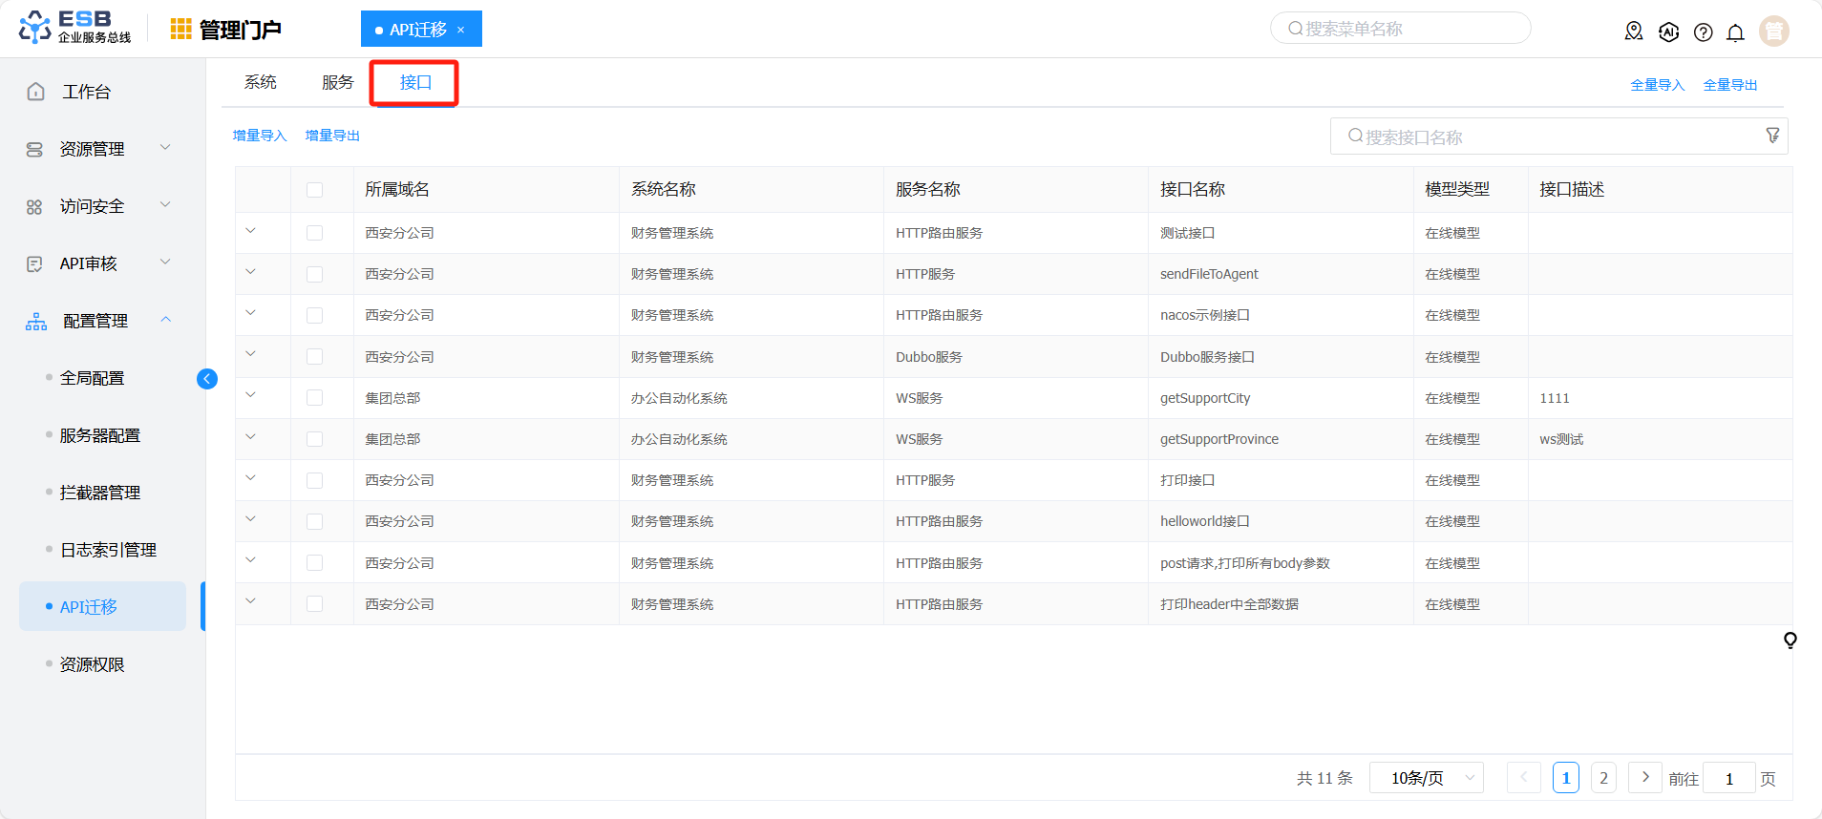The image size is (1822, 819).
Task: Click the location pin icon in header
Action: click(1634, 31)
